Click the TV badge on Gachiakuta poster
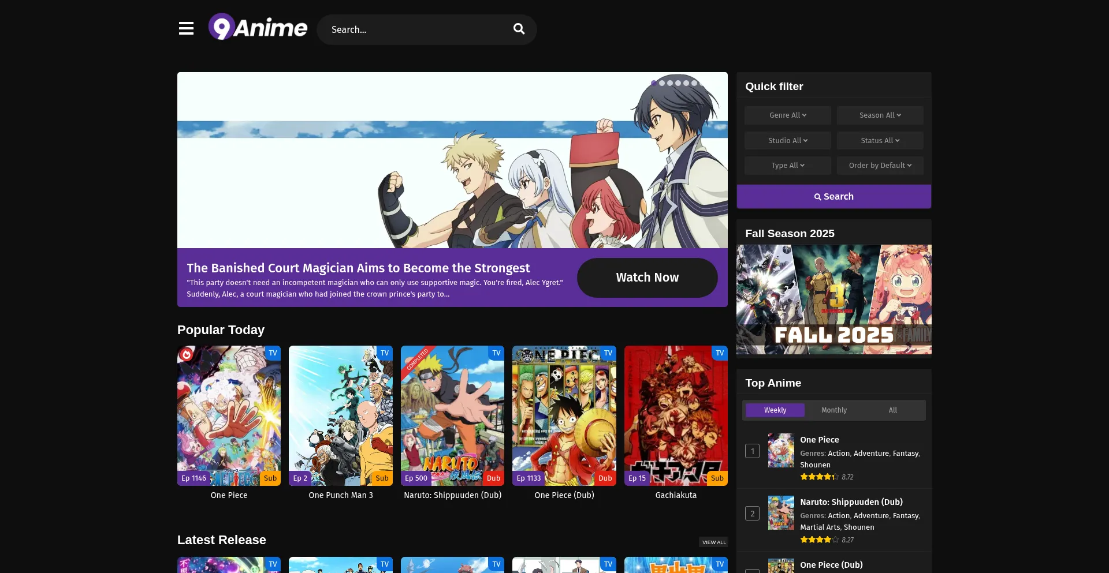Screen dimensions: 1109x573 pyautogui.click(x=719, y=353)
